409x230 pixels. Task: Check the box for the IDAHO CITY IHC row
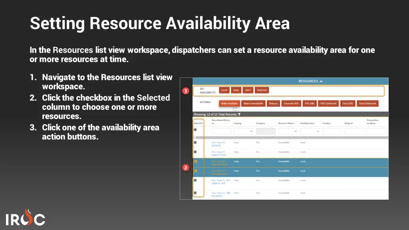[x=195, y=152]
